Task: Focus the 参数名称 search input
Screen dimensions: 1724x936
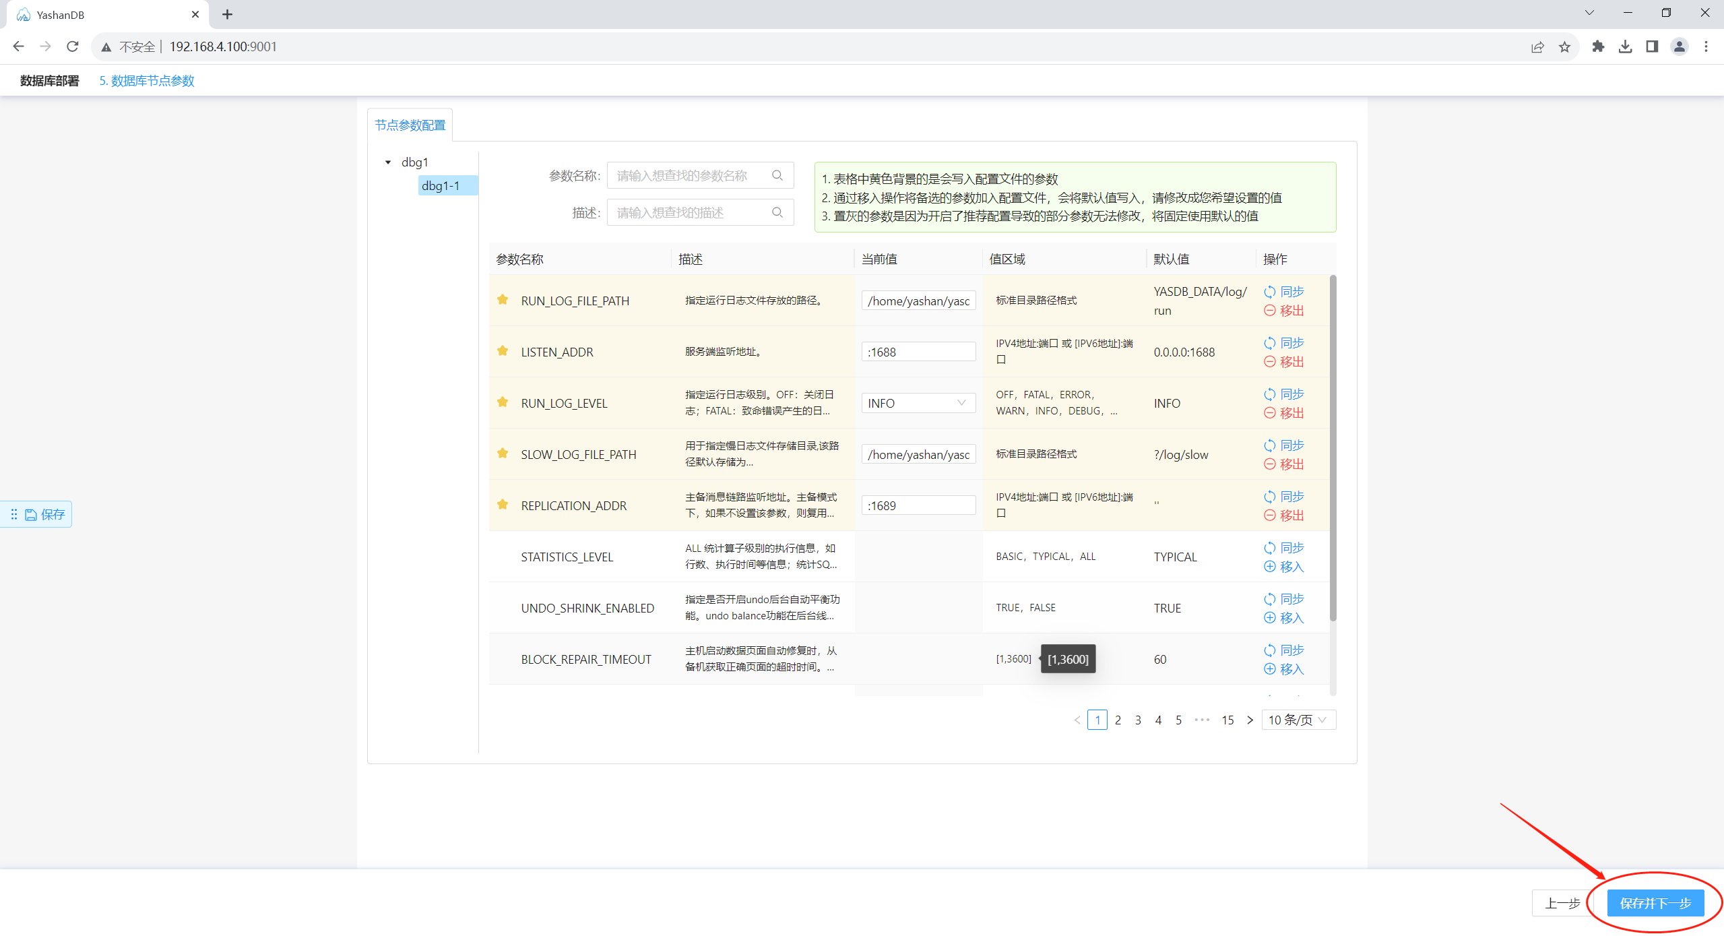Action: pos(700,175)
